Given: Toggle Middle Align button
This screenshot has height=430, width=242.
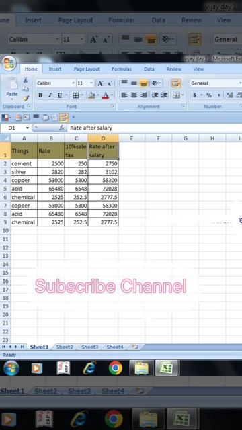Looking at the screenshot, I should pyautogui.click(x=134, y=83).
